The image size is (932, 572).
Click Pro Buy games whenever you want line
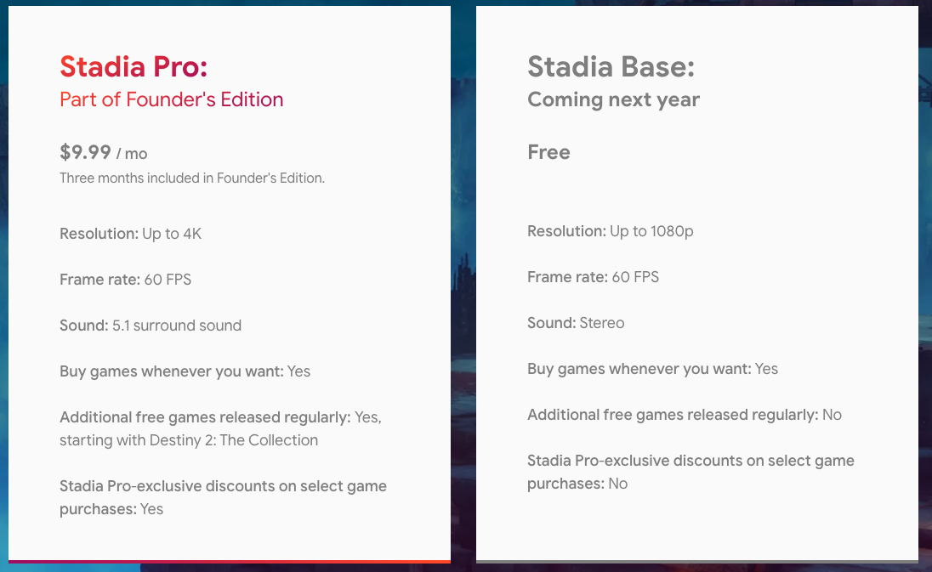pyautogui.click(x=185, y=371)
